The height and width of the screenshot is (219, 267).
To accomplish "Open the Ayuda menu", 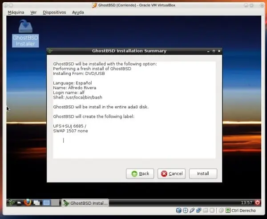I will (78, 12).
